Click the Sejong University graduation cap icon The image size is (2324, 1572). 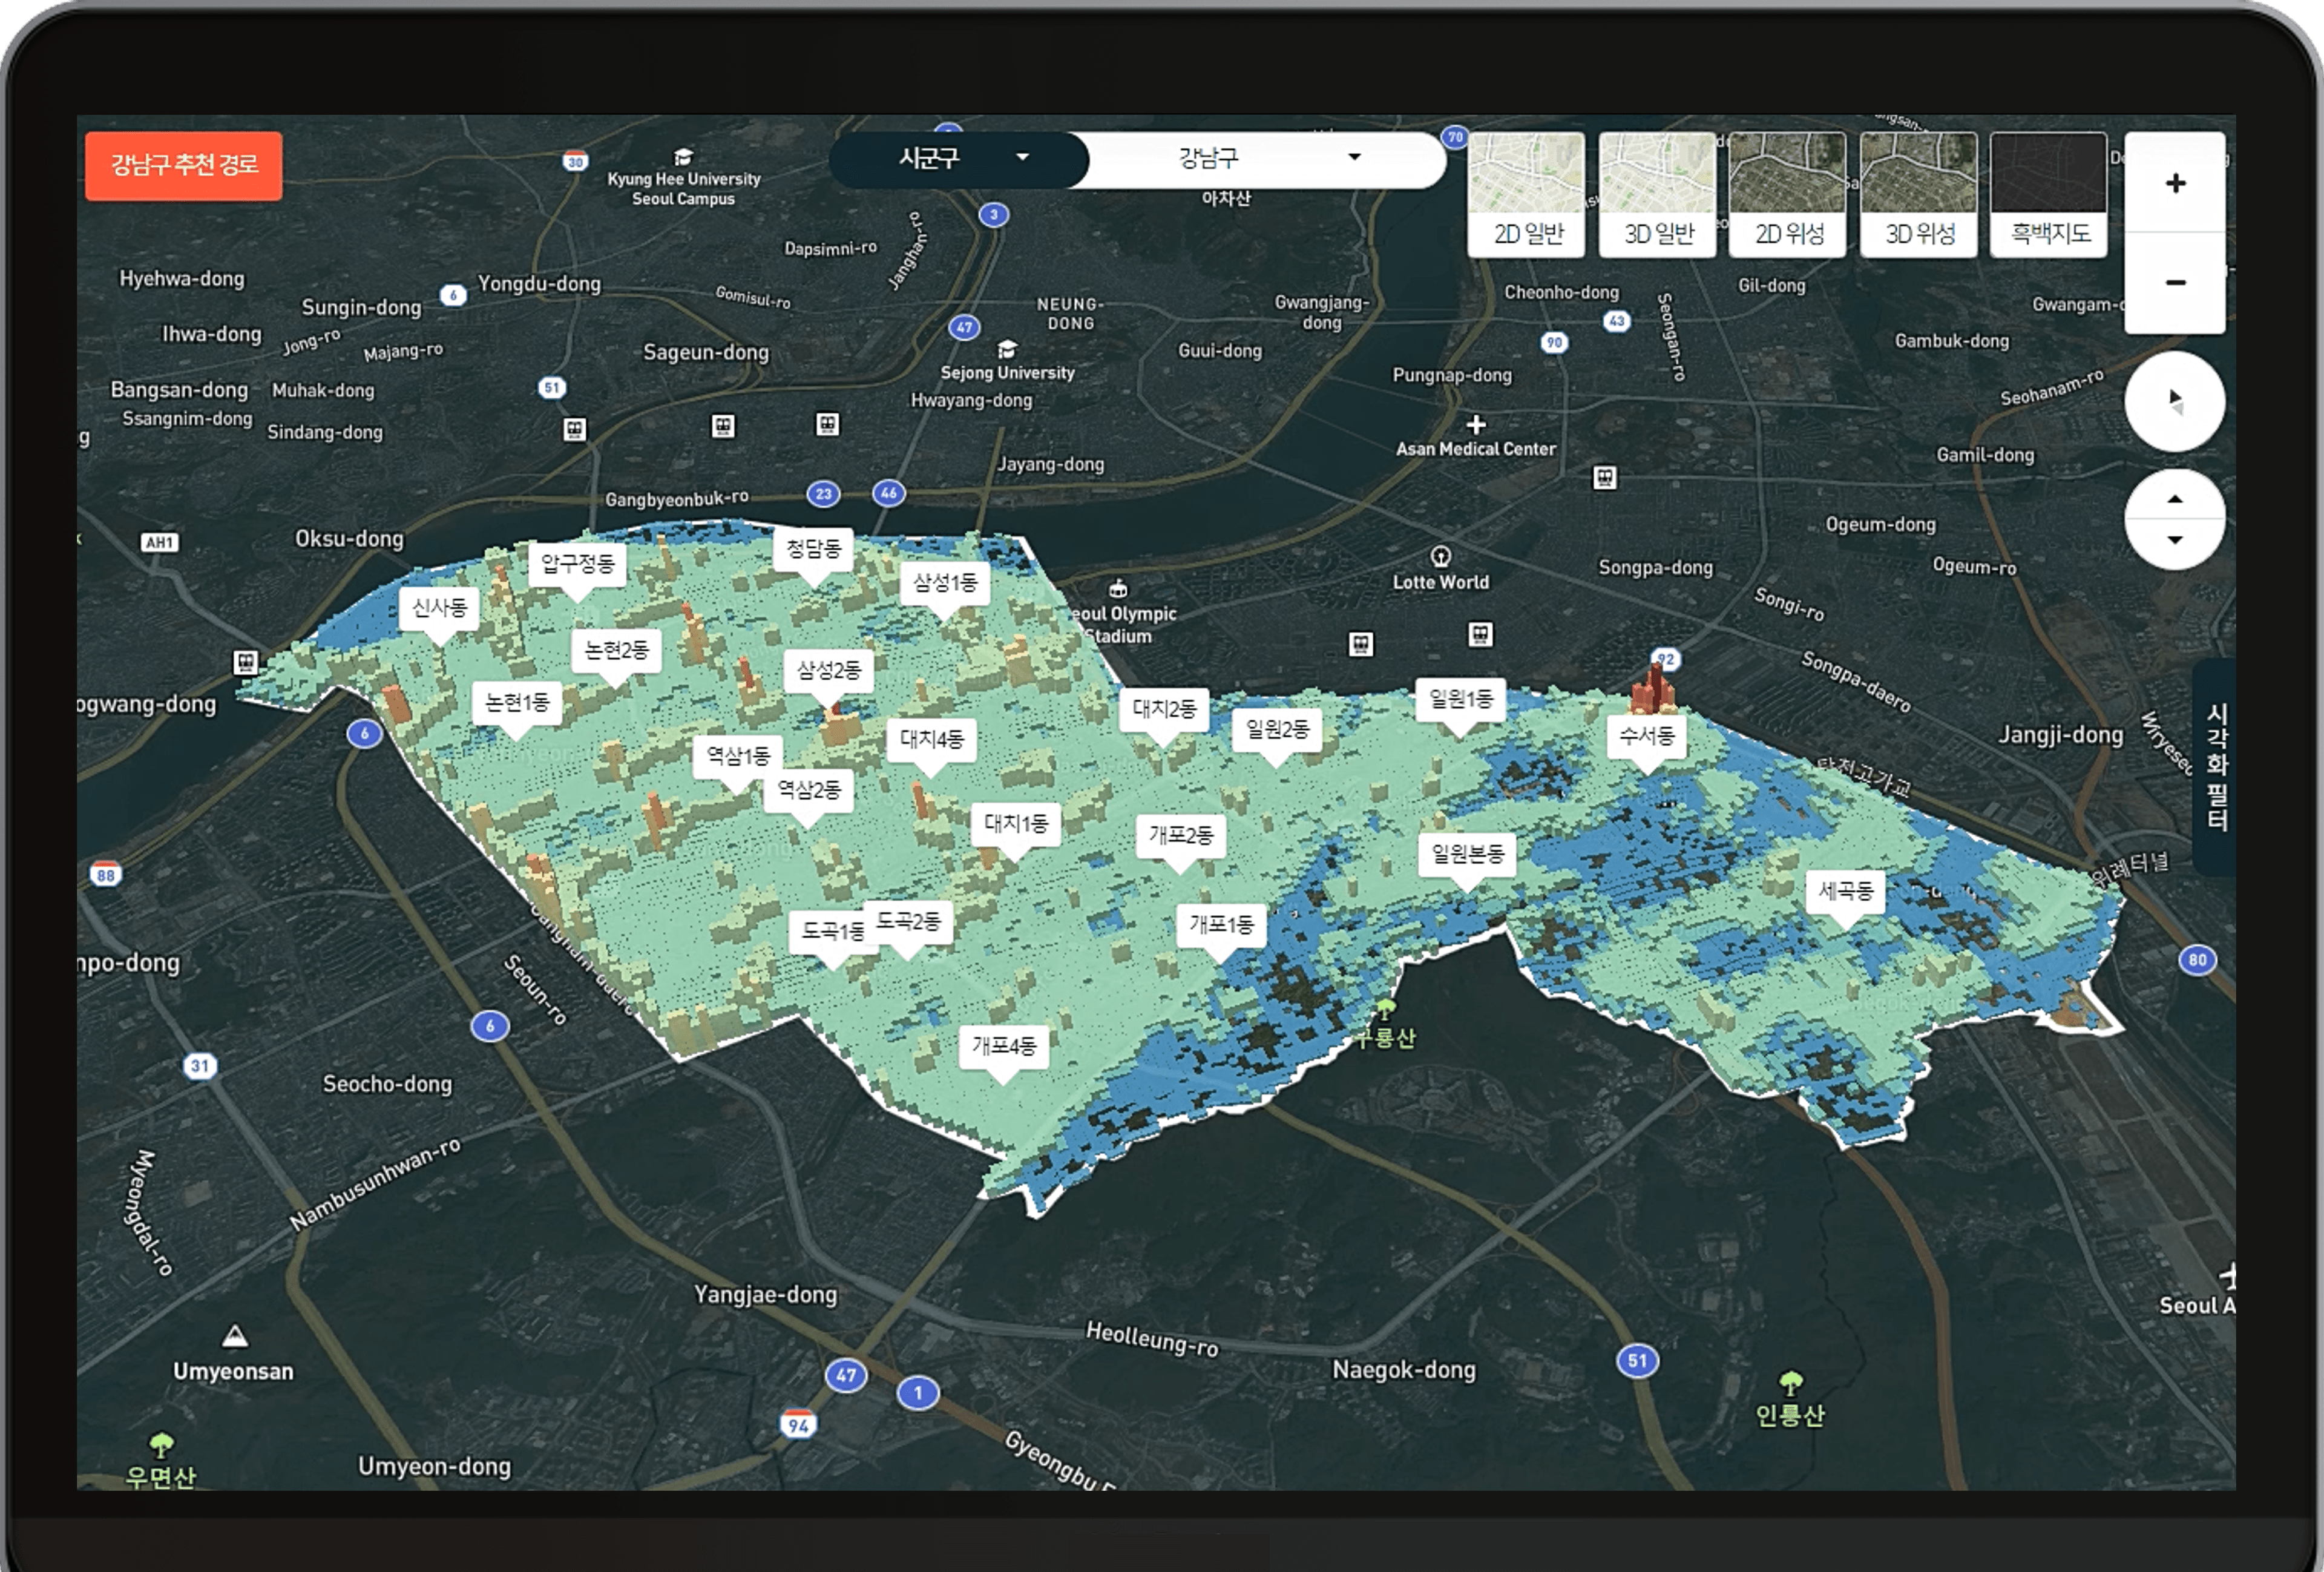(x=1007, y=349)
